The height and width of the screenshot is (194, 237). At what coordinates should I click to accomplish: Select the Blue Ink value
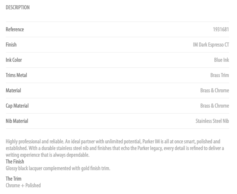pos(221,60)
